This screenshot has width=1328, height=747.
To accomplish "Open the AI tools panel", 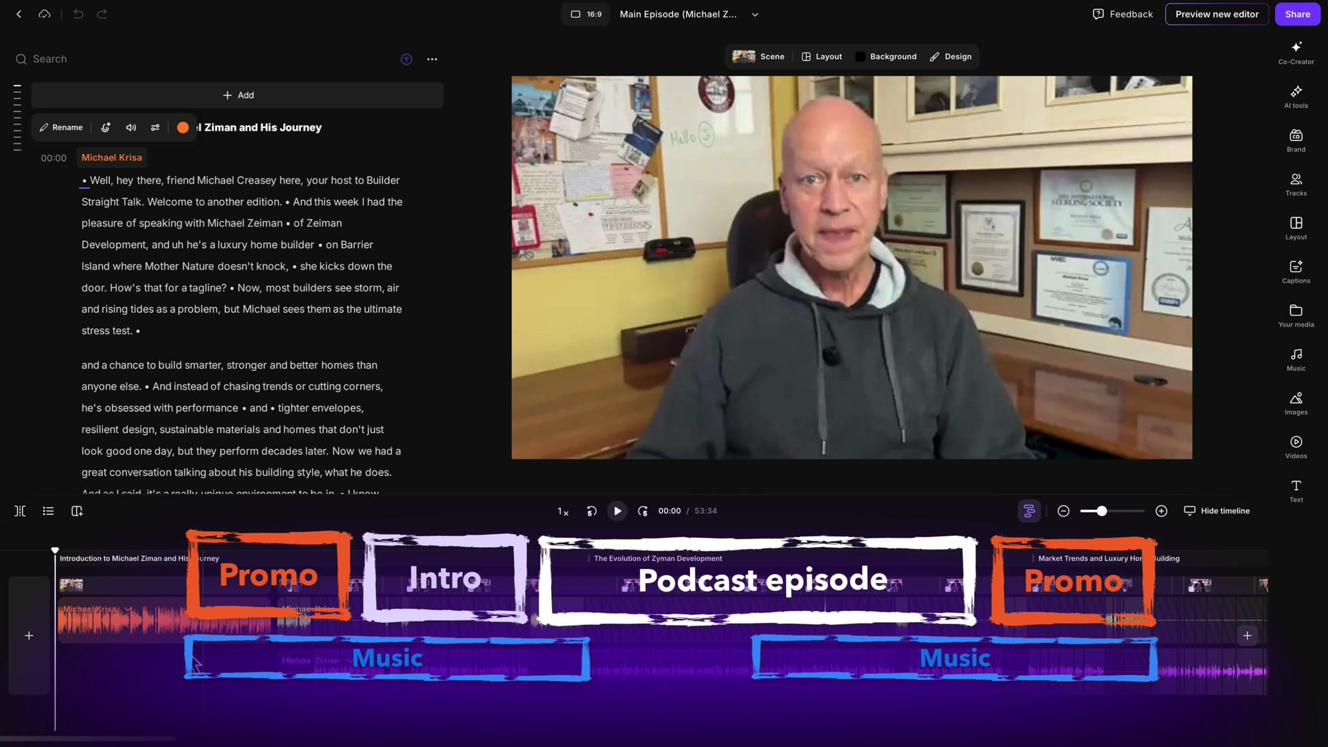I will coord(1295,96).
